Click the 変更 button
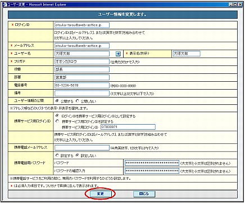The width and height of the screenshot is (245, 203). [x=101, y=194]
